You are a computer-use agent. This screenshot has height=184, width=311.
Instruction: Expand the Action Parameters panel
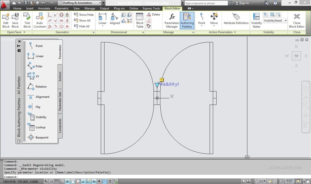[x=222, y=32]
